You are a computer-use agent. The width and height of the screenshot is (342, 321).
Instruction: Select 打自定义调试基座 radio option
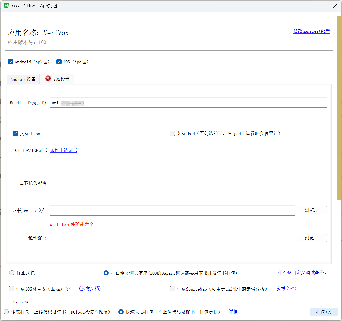tap(106, 273)
